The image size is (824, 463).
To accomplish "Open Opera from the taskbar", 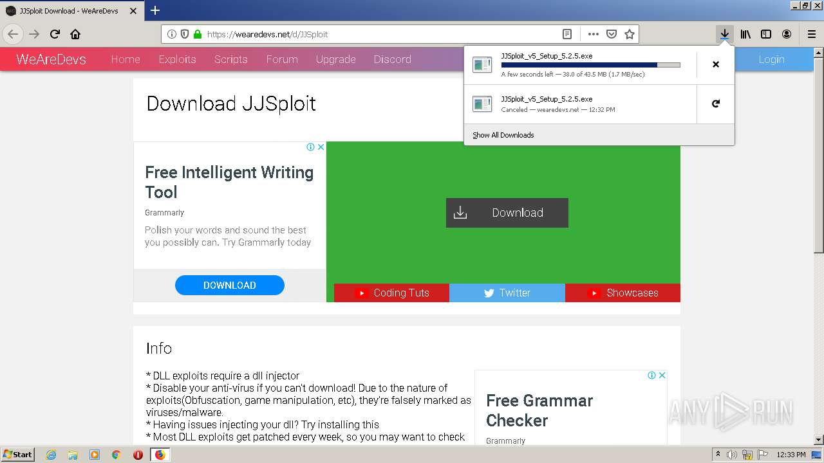I will [138, 455].
